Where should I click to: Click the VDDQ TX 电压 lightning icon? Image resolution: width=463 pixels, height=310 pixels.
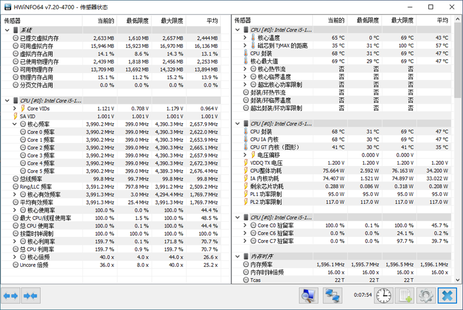(245, 163)
